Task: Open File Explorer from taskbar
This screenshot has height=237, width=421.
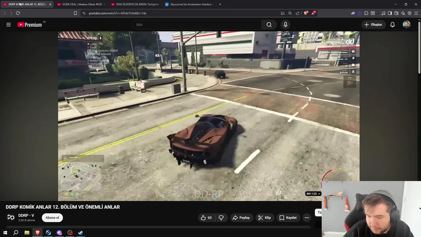Action: pyautogui.click(x=27, y=233)
